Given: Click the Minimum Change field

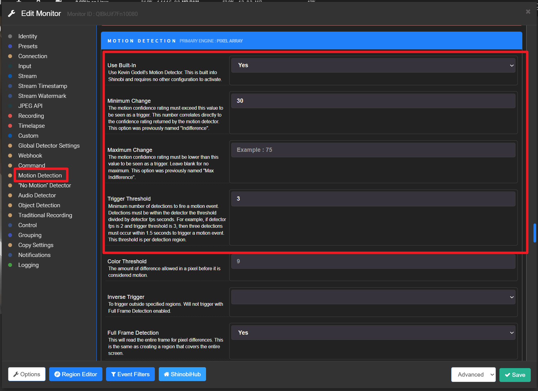Looking at the screenshot, I should pyautogui.click(x=373, y=101).
